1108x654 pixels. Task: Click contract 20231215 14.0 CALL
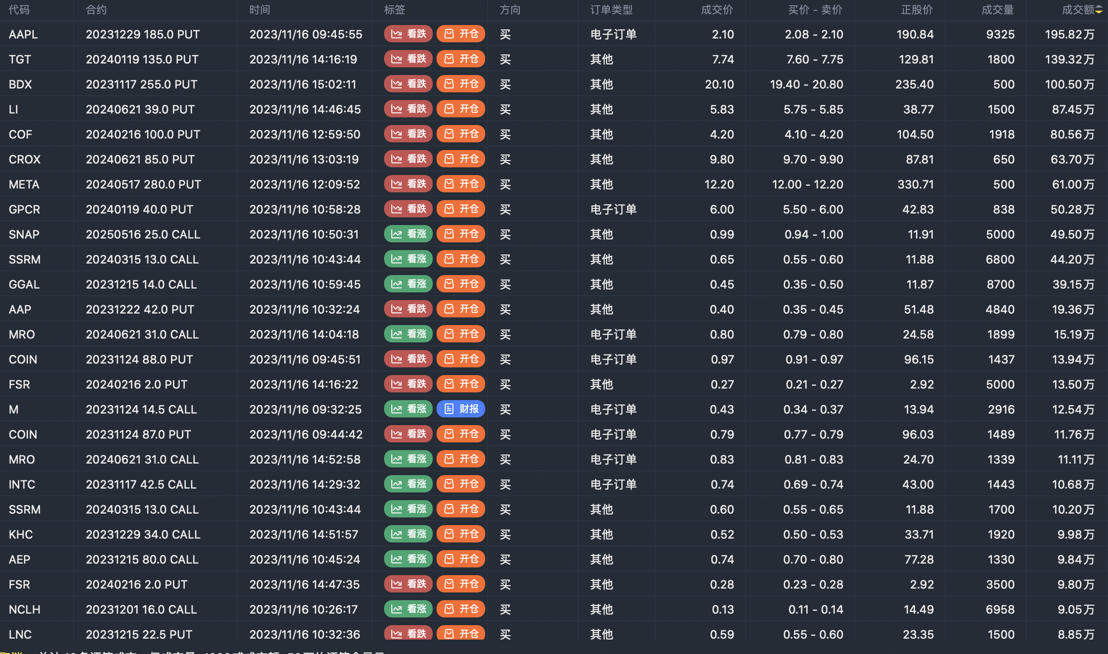pyautogui.click(x=142, y=284)
